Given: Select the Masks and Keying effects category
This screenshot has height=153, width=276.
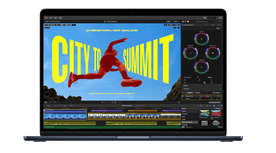Looking at the screenshot, I should point(188,122).
